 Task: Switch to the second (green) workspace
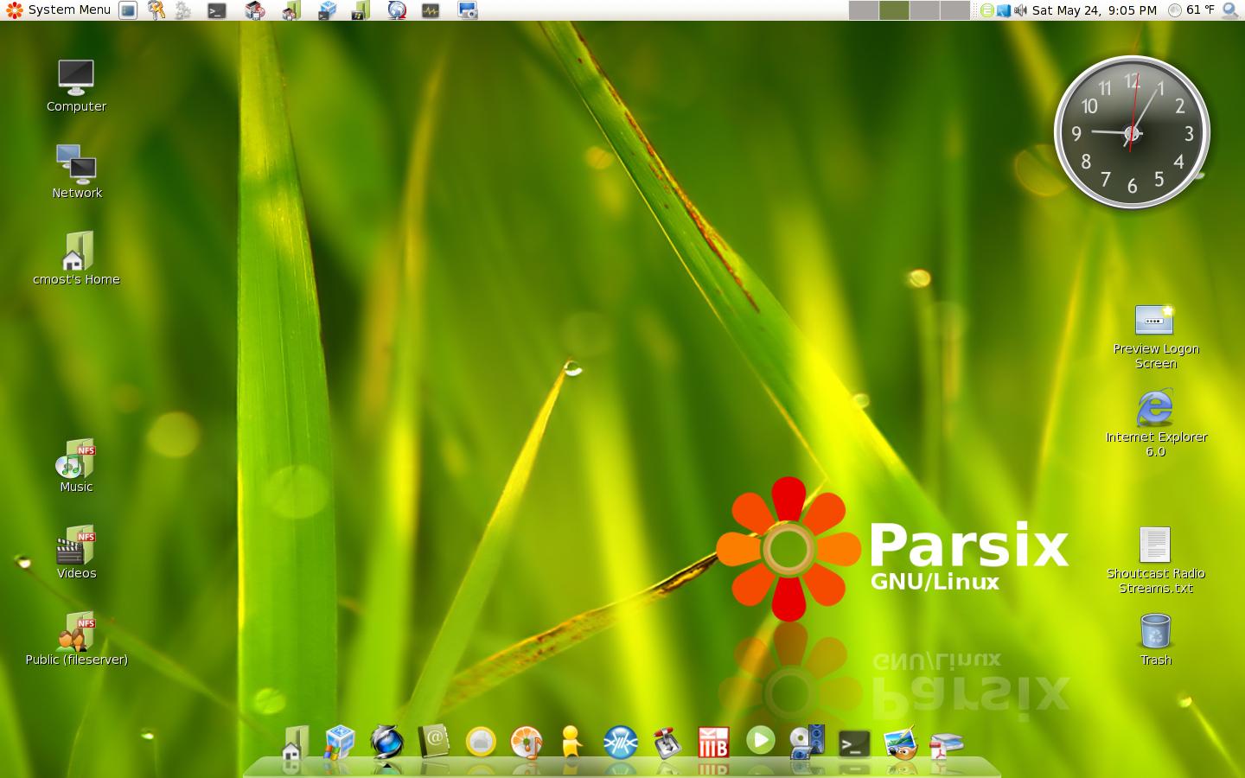(x=894, y=10)
